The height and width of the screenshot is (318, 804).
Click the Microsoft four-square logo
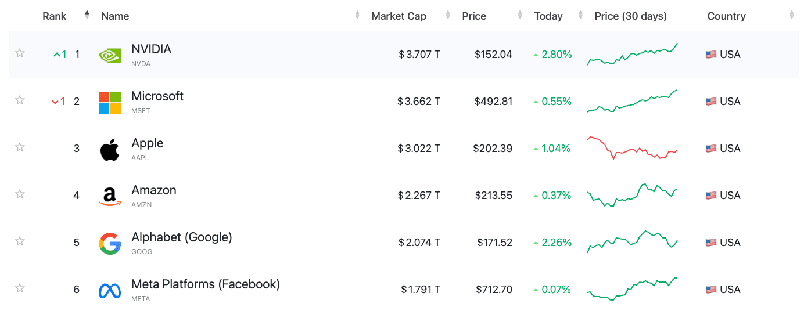point(110,102)
